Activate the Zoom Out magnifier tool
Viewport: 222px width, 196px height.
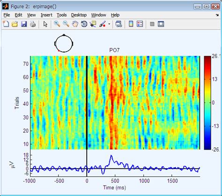(66, 24)
